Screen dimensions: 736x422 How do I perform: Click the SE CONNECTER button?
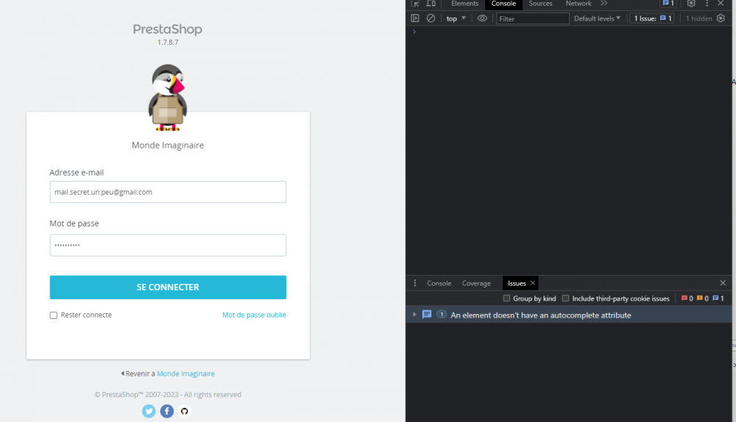click(168, 287)
